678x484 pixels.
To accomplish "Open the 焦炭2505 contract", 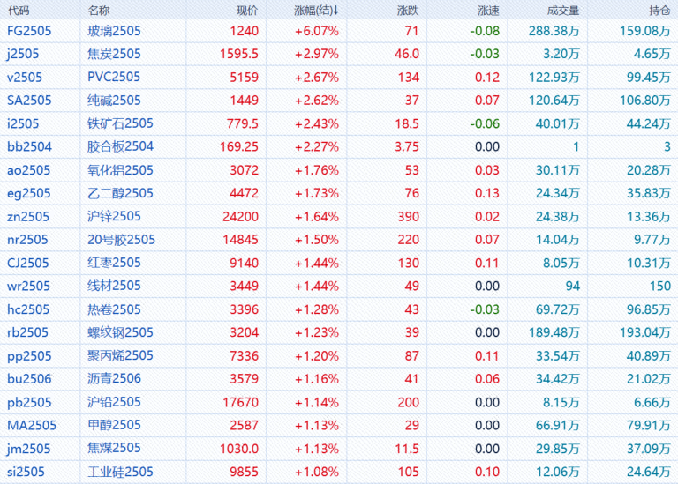I will coord(114,54).
